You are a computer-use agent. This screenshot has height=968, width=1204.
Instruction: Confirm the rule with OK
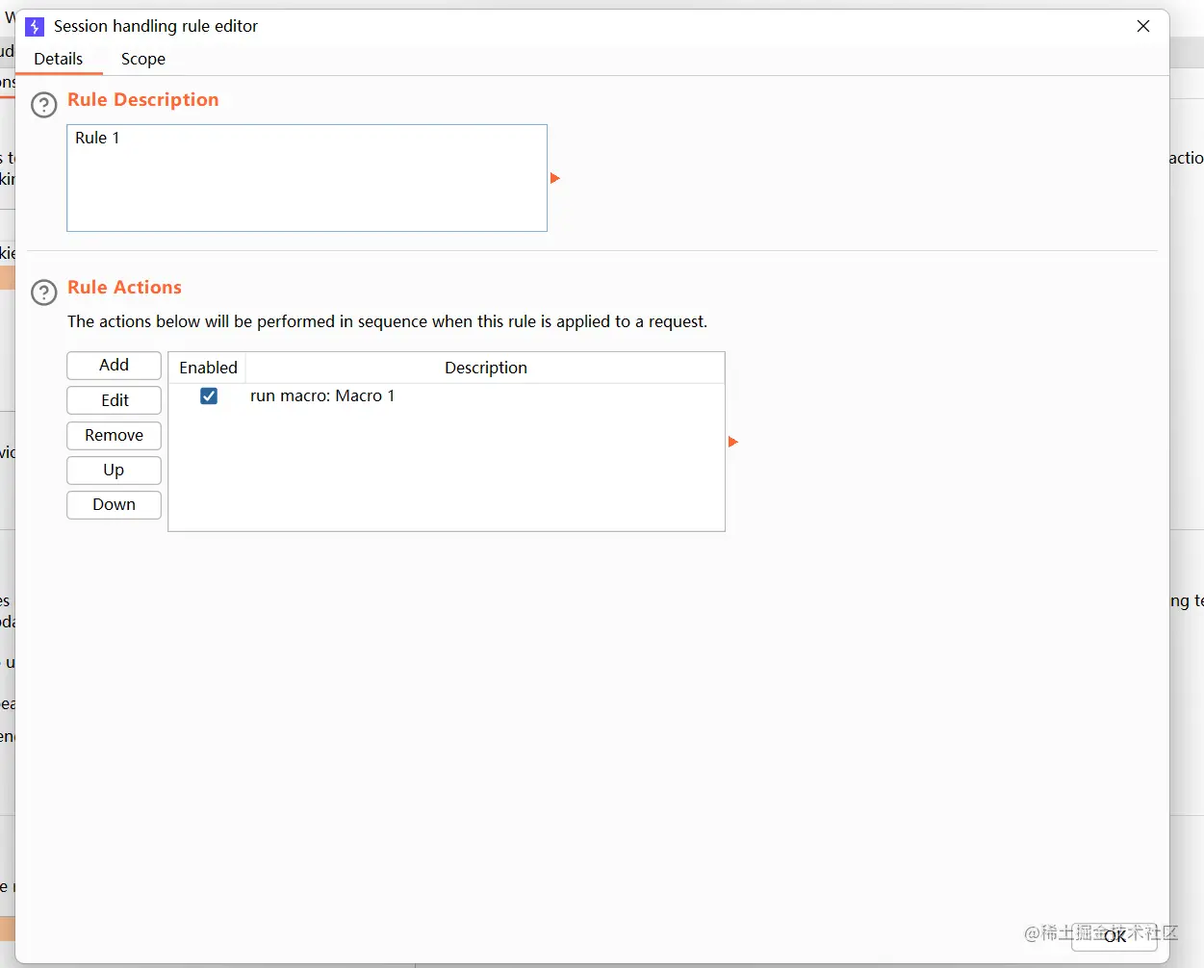(1114, 936)
